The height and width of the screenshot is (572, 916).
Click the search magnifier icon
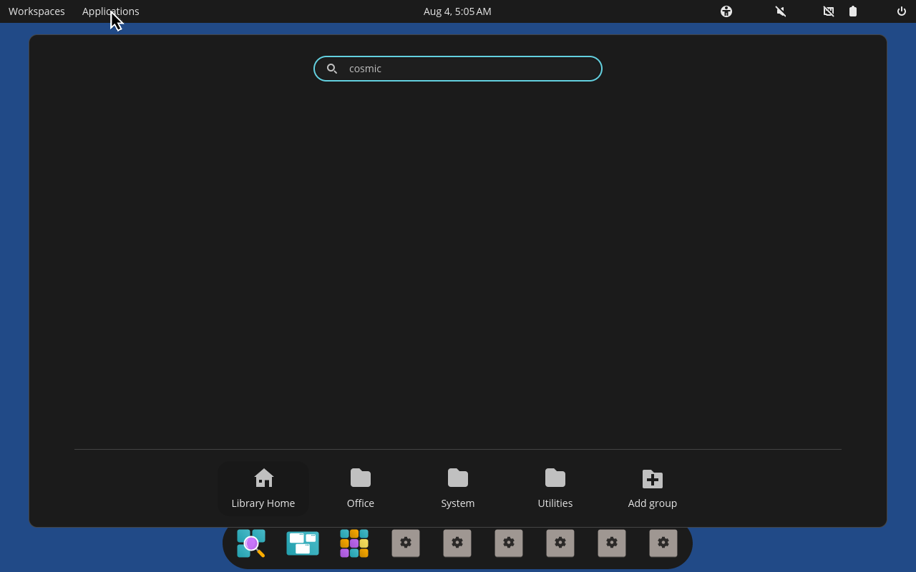(332, 69)
